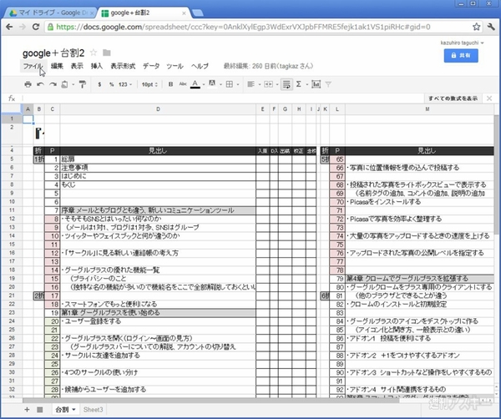The width and height of the screenshot is (501, 419).
Task: Open the 挿入 menu
Action: click(x=97, y=66)
